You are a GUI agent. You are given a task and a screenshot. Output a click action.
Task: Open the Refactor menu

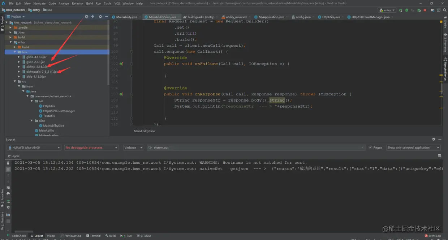(x=77, y=3)
